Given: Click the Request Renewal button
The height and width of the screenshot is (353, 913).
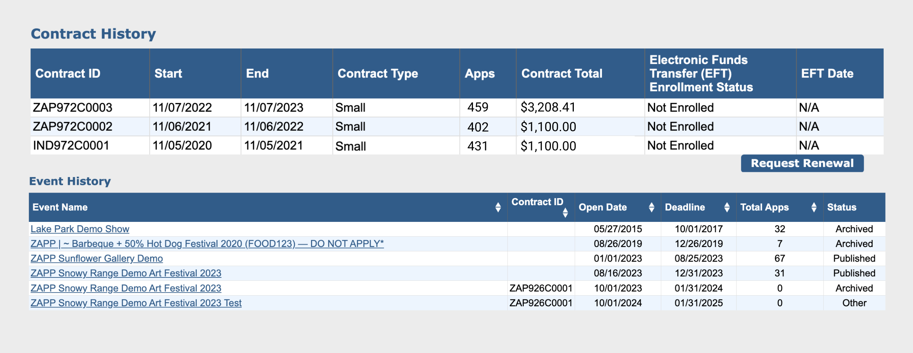Looking at the screenshot, I should [802, 163].
